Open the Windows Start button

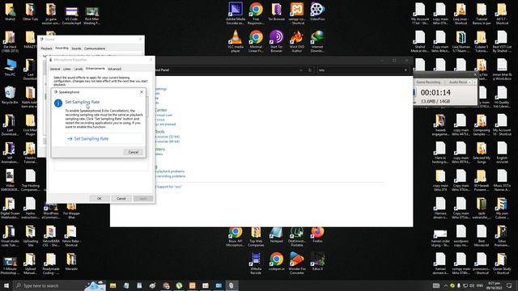(x=6, y=285)
